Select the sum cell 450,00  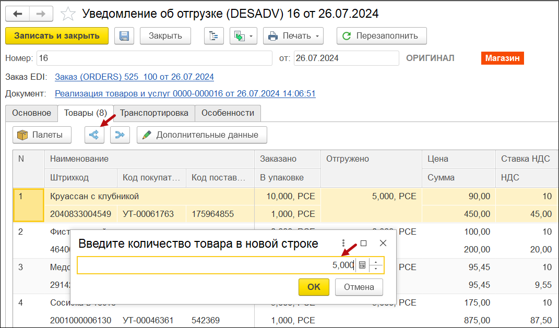click(x=458, y=214)
